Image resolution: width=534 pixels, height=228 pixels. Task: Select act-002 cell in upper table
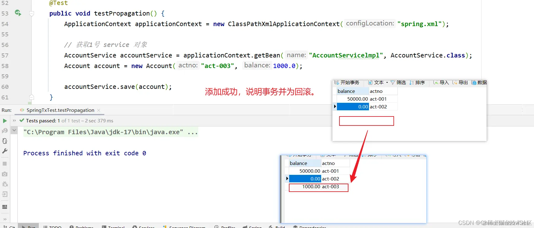tap(383, 107)
